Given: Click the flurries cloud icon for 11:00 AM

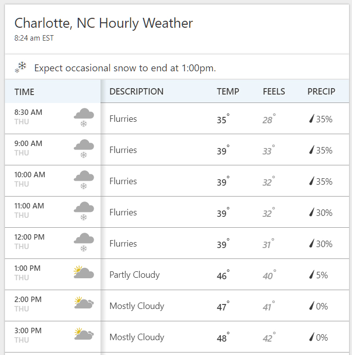Looking at the screenshot, I should (x=84, y=211).
